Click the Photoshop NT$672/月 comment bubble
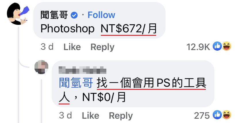The height and width of the screenshot is (123, 238). pyautogui.click(x=99, y=20)
